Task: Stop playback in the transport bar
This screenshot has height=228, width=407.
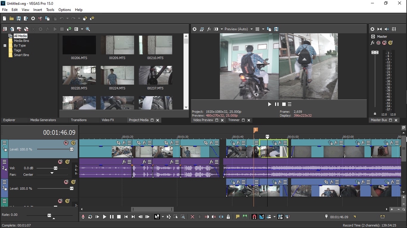Action: 119,217
